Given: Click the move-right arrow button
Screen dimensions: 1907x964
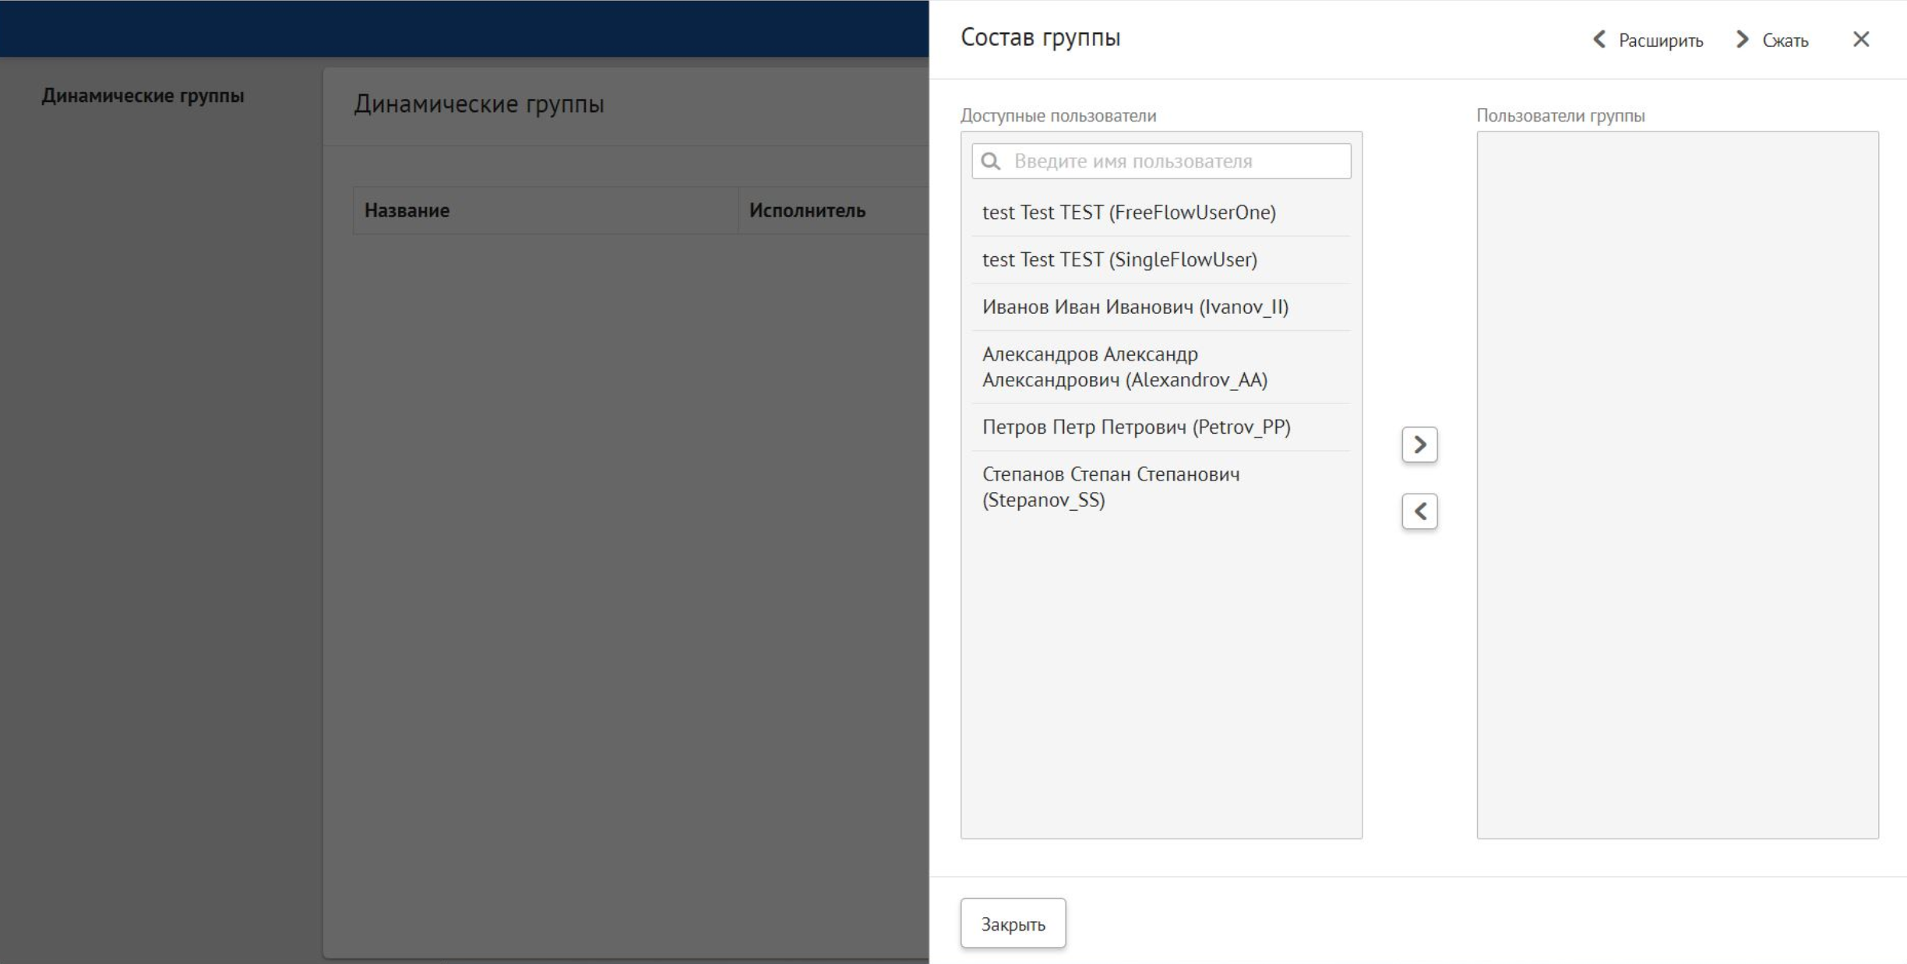Looking at the screenshot, I should (1419, 445).
